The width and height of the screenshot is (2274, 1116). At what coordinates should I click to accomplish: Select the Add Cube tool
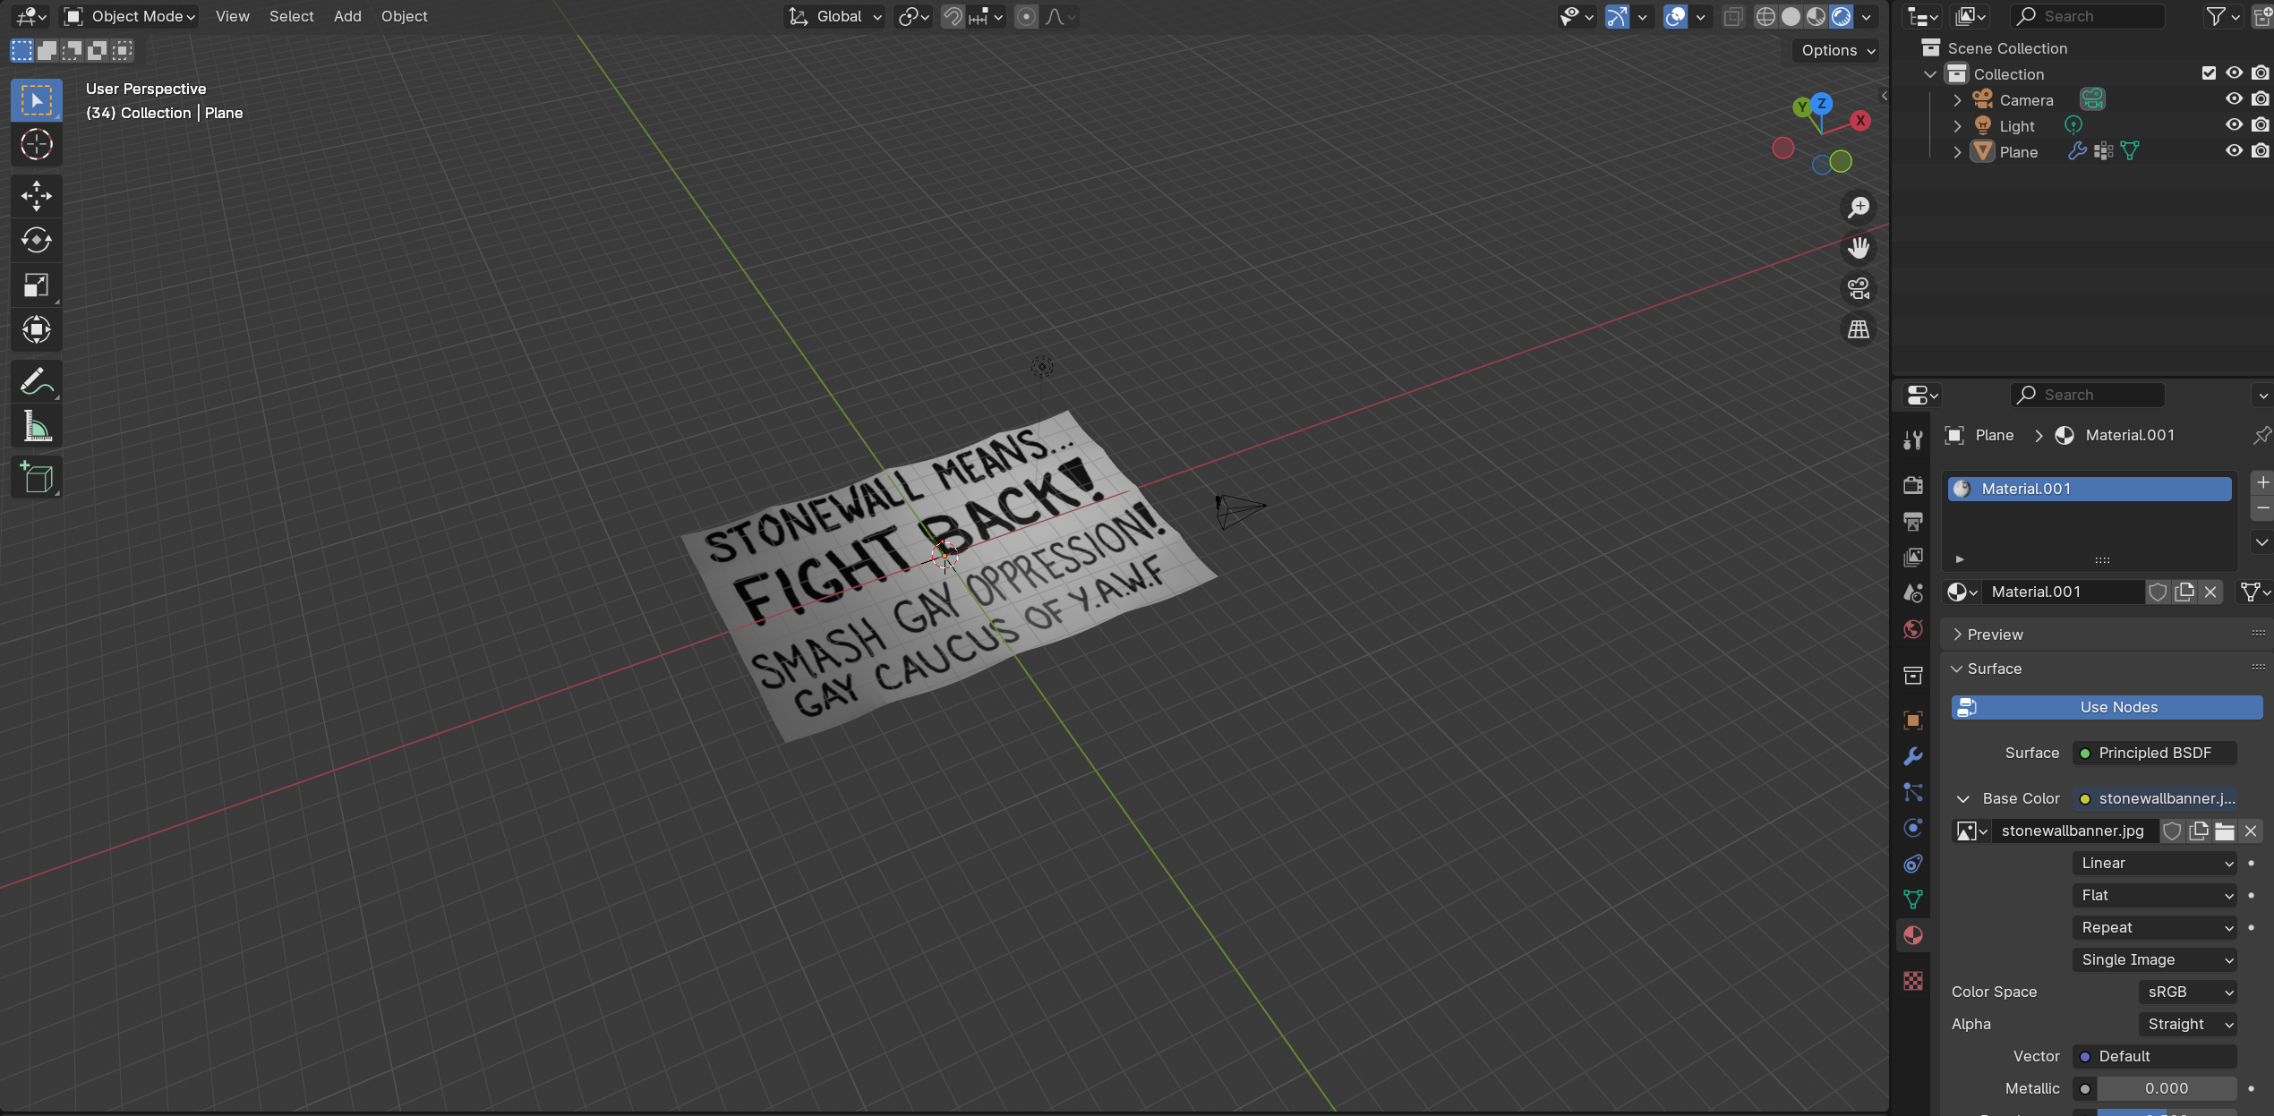tap(37, 479)
